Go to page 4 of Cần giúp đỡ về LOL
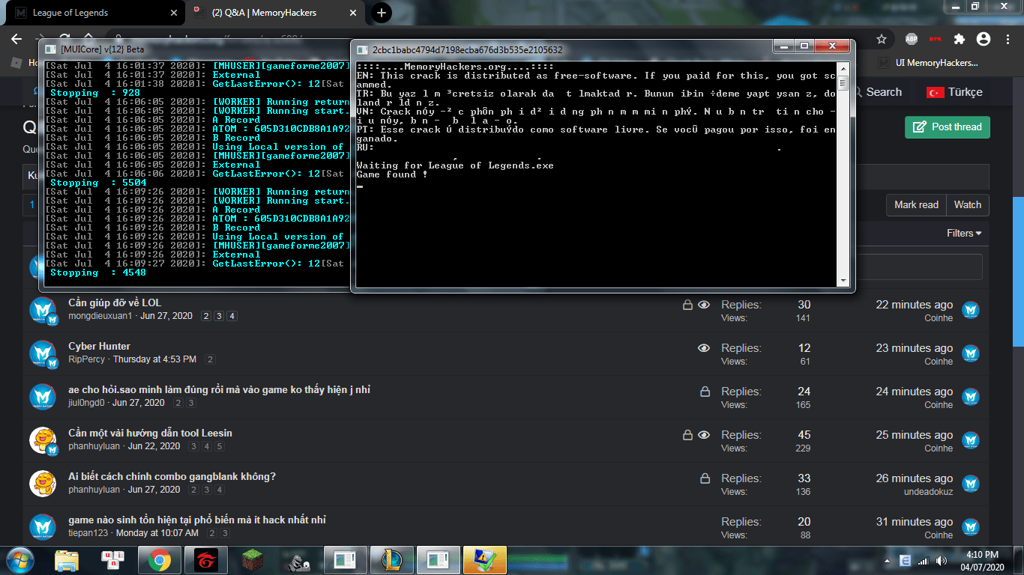 tap(232, 317)
